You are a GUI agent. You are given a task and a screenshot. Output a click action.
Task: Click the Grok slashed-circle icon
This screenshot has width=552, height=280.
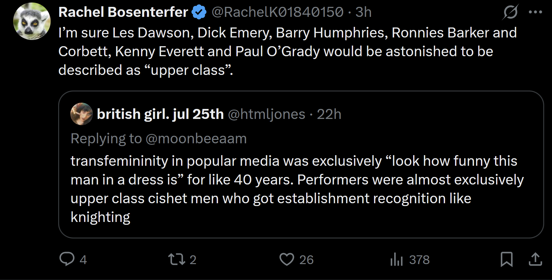click(510, 12)
